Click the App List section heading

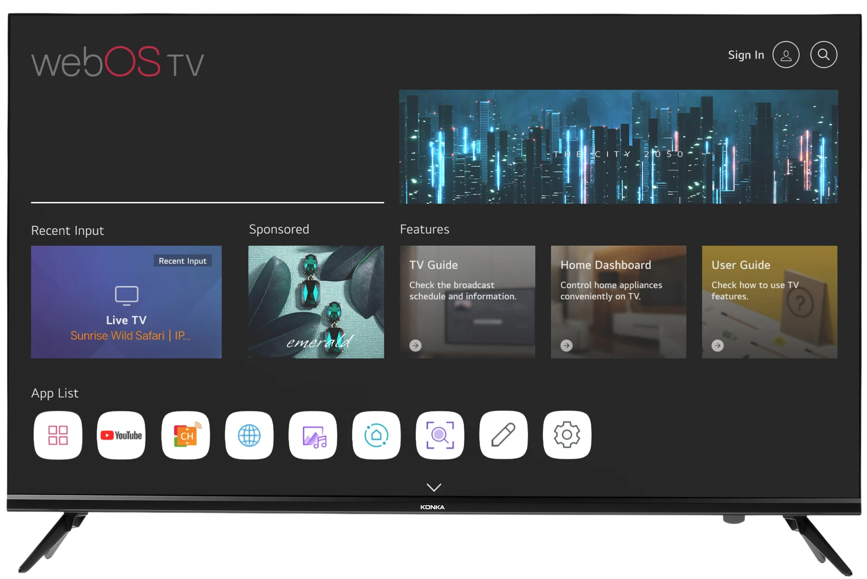(x=55, y=393)
